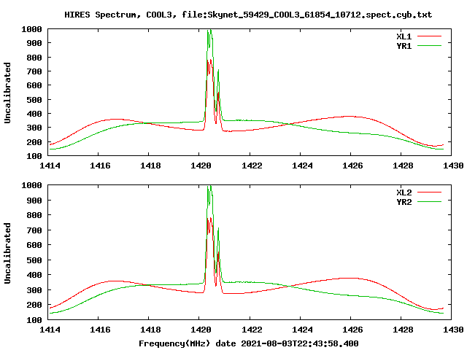Click the 1414 tick label under top plot
This screenshot has height=350, width=467.
(50, 166)
